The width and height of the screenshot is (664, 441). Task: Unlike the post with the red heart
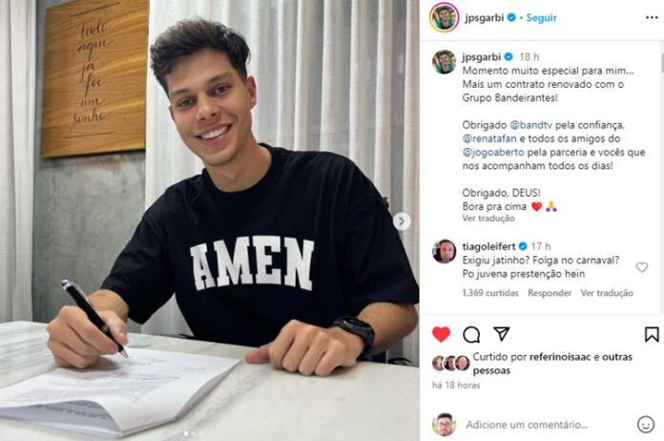coord(441,334)
